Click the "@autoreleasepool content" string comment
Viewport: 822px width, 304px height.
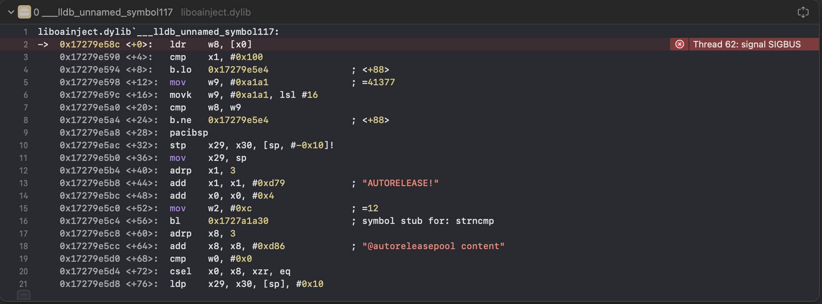tap(433, 246)
